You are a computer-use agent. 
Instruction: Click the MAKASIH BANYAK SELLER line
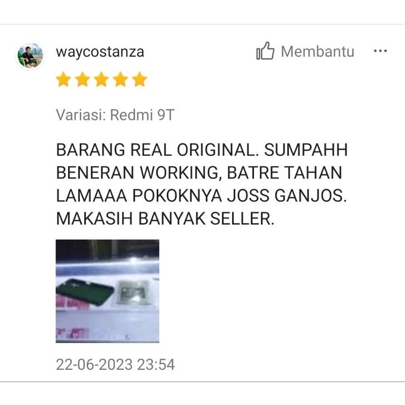(x=165, y=219)
